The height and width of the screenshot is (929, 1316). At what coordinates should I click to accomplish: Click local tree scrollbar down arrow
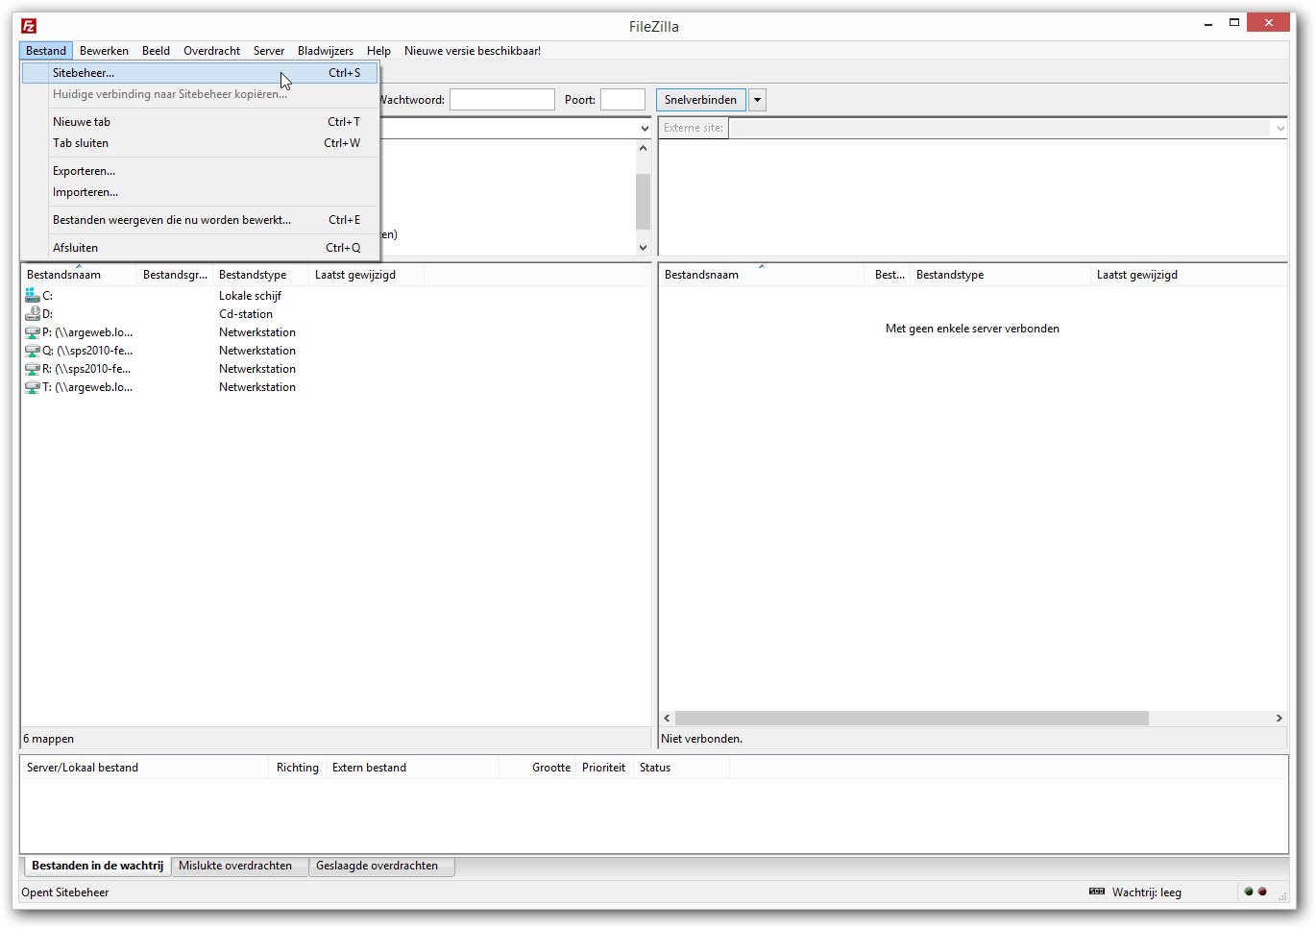pyautogui.click(x=644, y=248)
